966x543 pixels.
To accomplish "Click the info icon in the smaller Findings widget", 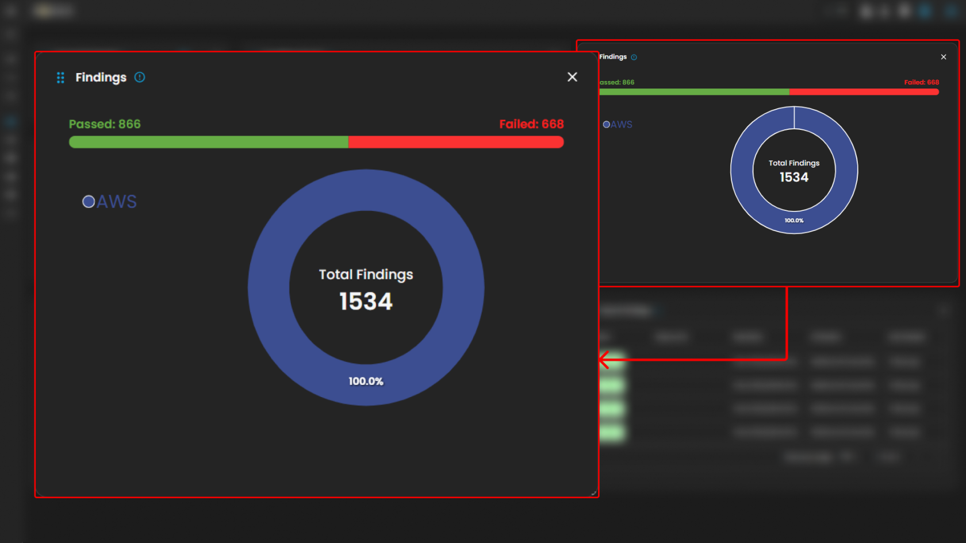I will click(634, 57).
